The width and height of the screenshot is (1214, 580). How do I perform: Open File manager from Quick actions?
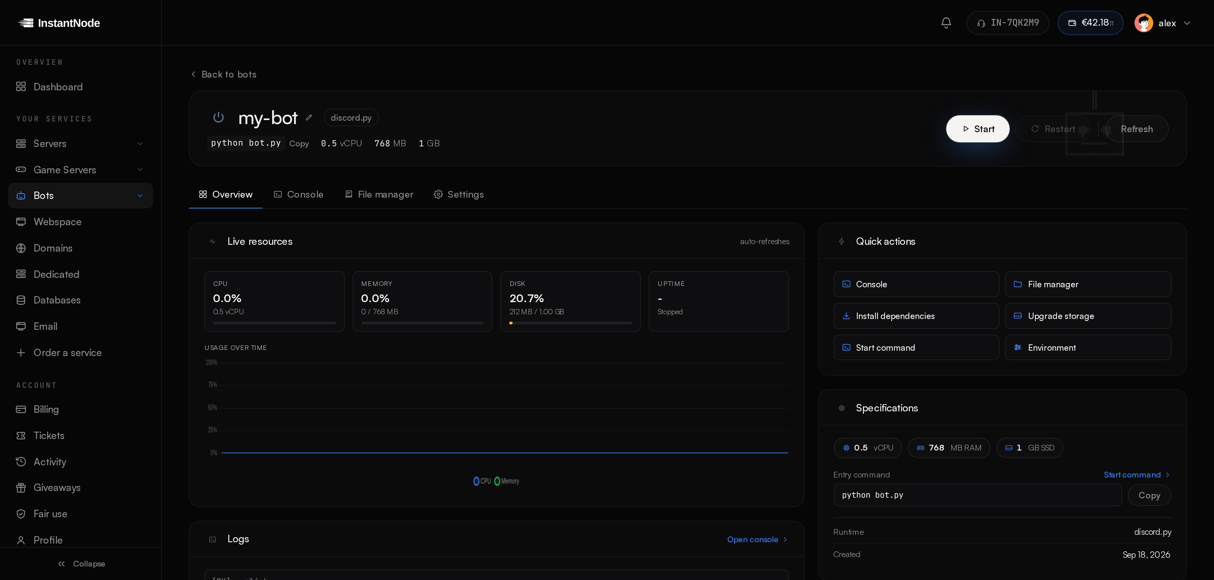[1088, 284]
